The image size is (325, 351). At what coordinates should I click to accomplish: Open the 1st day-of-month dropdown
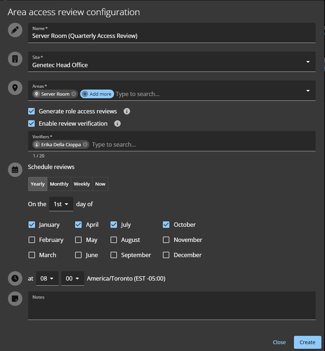(61, 204)
